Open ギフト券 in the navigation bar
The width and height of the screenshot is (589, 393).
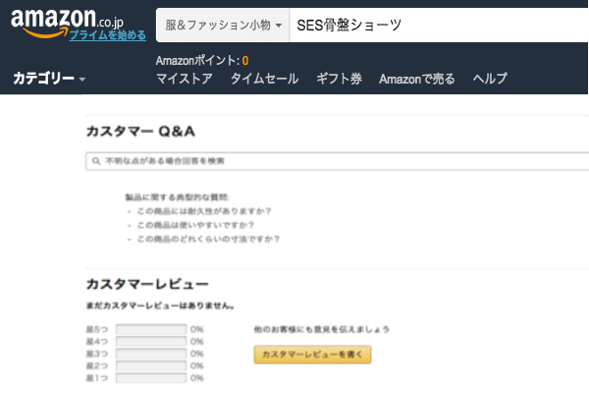pos(339,79)
